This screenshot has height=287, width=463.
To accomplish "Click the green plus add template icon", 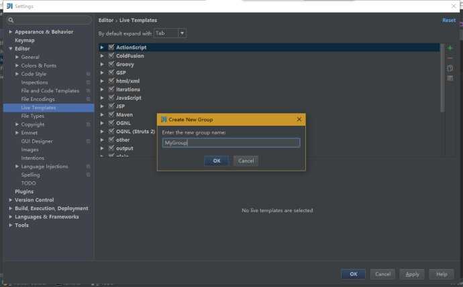I will (x=450, y=48).
